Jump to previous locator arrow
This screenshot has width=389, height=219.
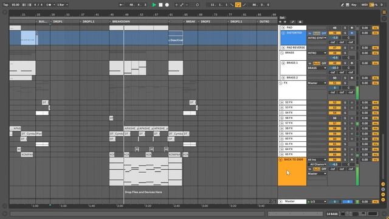[x=280, y=22]
